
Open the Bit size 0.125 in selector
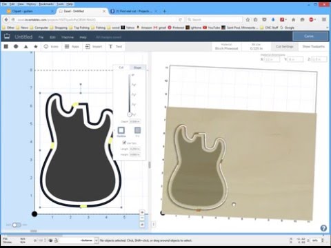click(x=257, y=47)
